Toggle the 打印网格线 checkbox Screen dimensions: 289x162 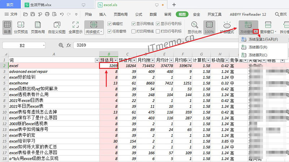133,31
